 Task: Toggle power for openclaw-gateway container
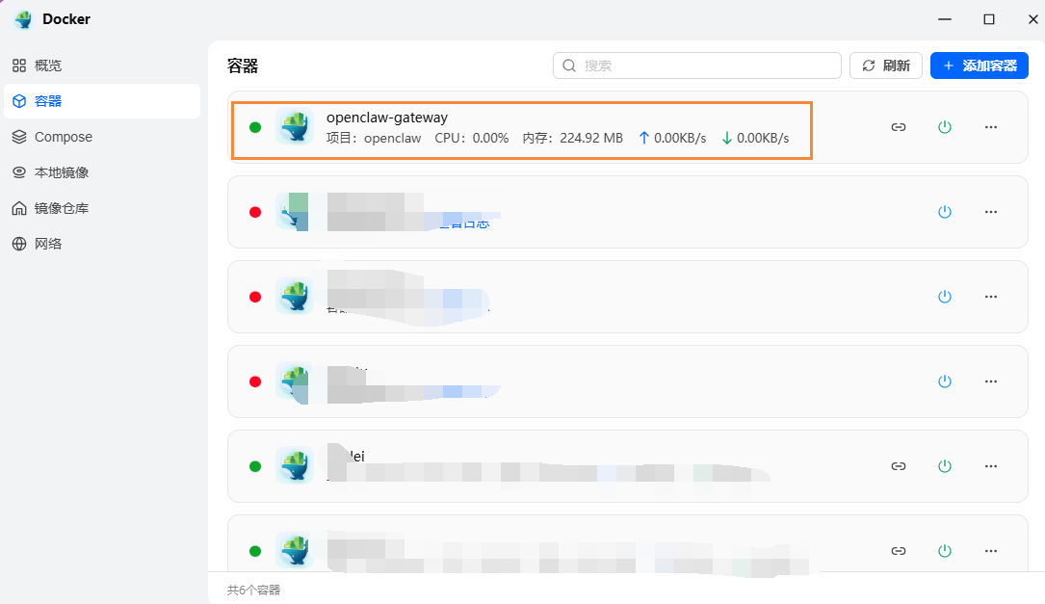pyautogui.click(x=945, y=127)
